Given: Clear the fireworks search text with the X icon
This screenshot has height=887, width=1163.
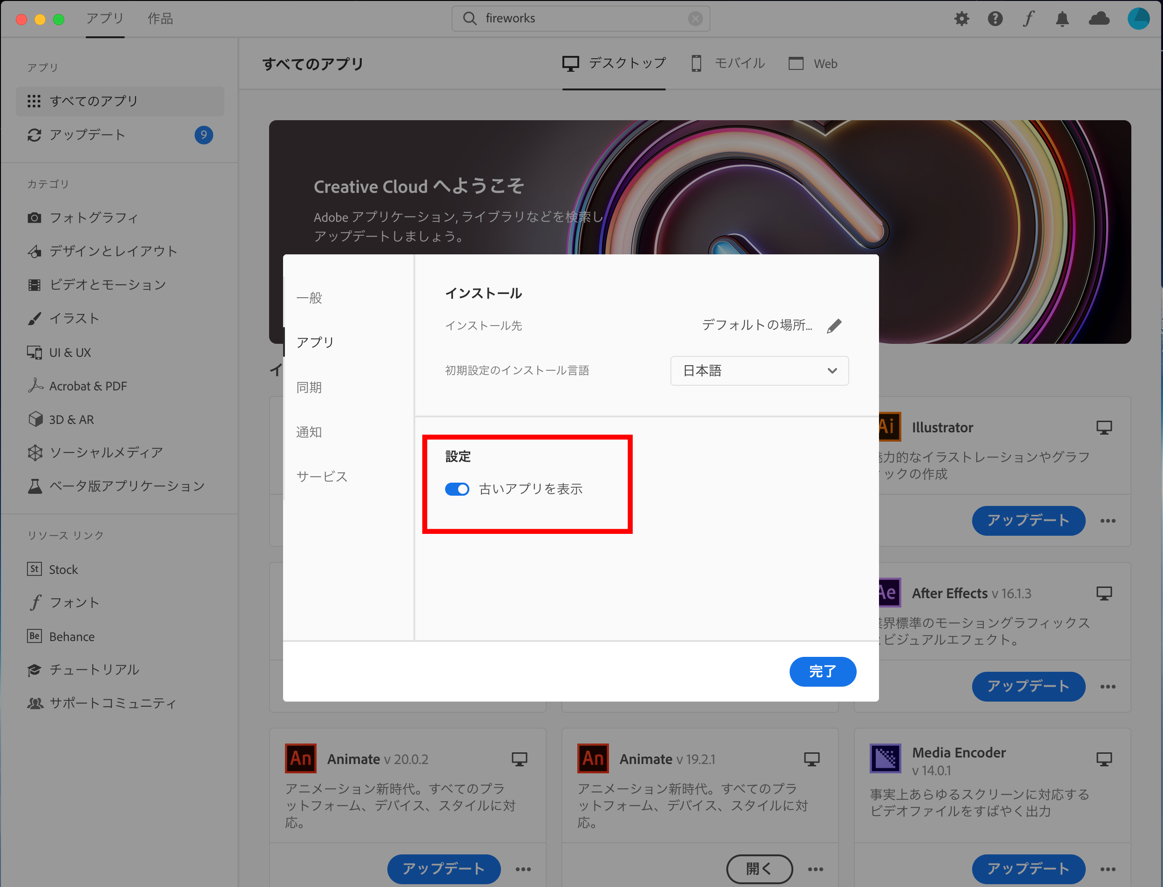Looking at the screenshot, I should [695, 19].
